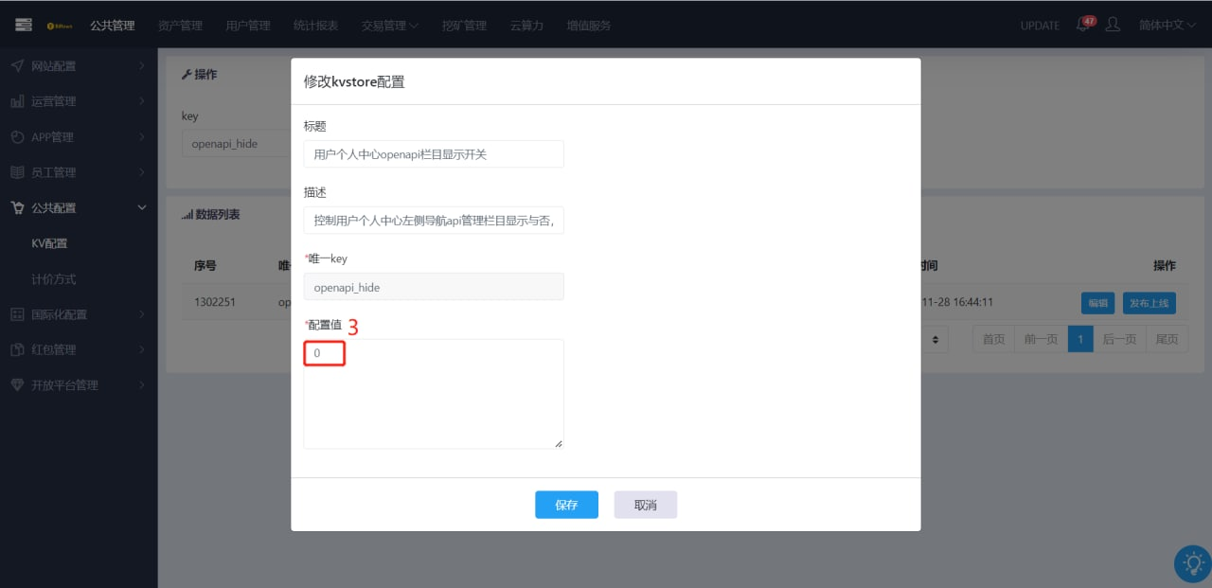The height and width of the screenshot is (588, 1212).
Task: Open the 交易管理 dropdown menu
Action: (389, 26)
